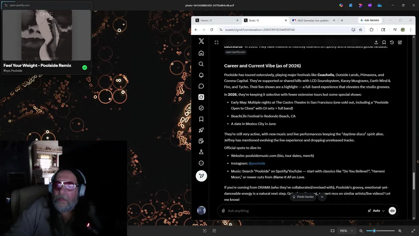
Task: Expand the 195% zoom dropdown in Photos
Action: pos(346,231)
